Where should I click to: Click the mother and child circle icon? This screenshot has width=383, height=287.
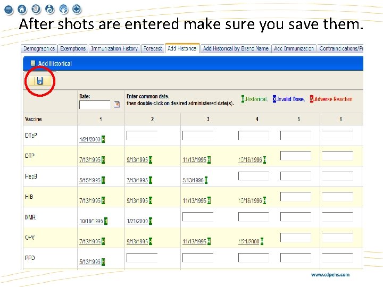point(50,9)
